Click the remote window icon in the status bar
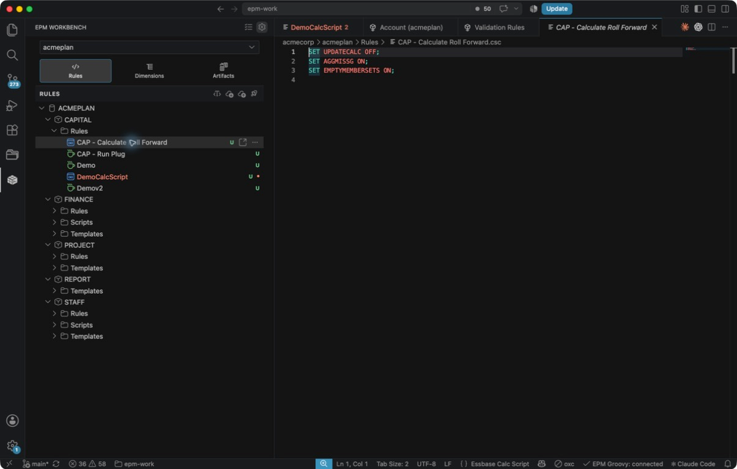Screen dimensions: 737x469 (9, 464)
